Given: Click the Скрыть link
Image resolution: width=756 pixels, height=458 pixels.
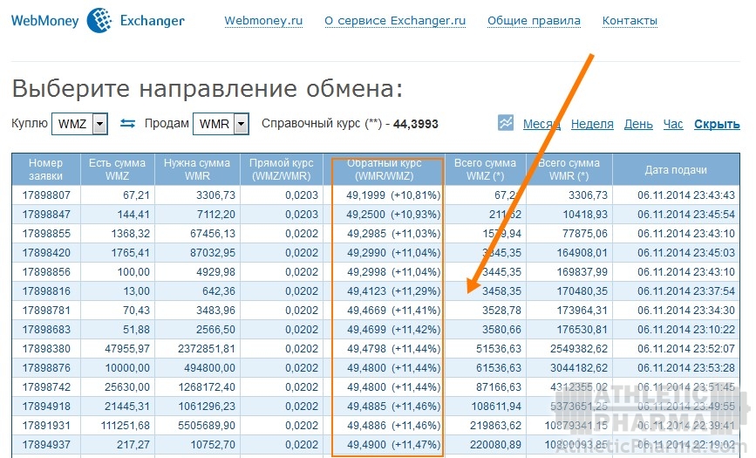Looking at the screenshot, I should (x=717, y=124).
